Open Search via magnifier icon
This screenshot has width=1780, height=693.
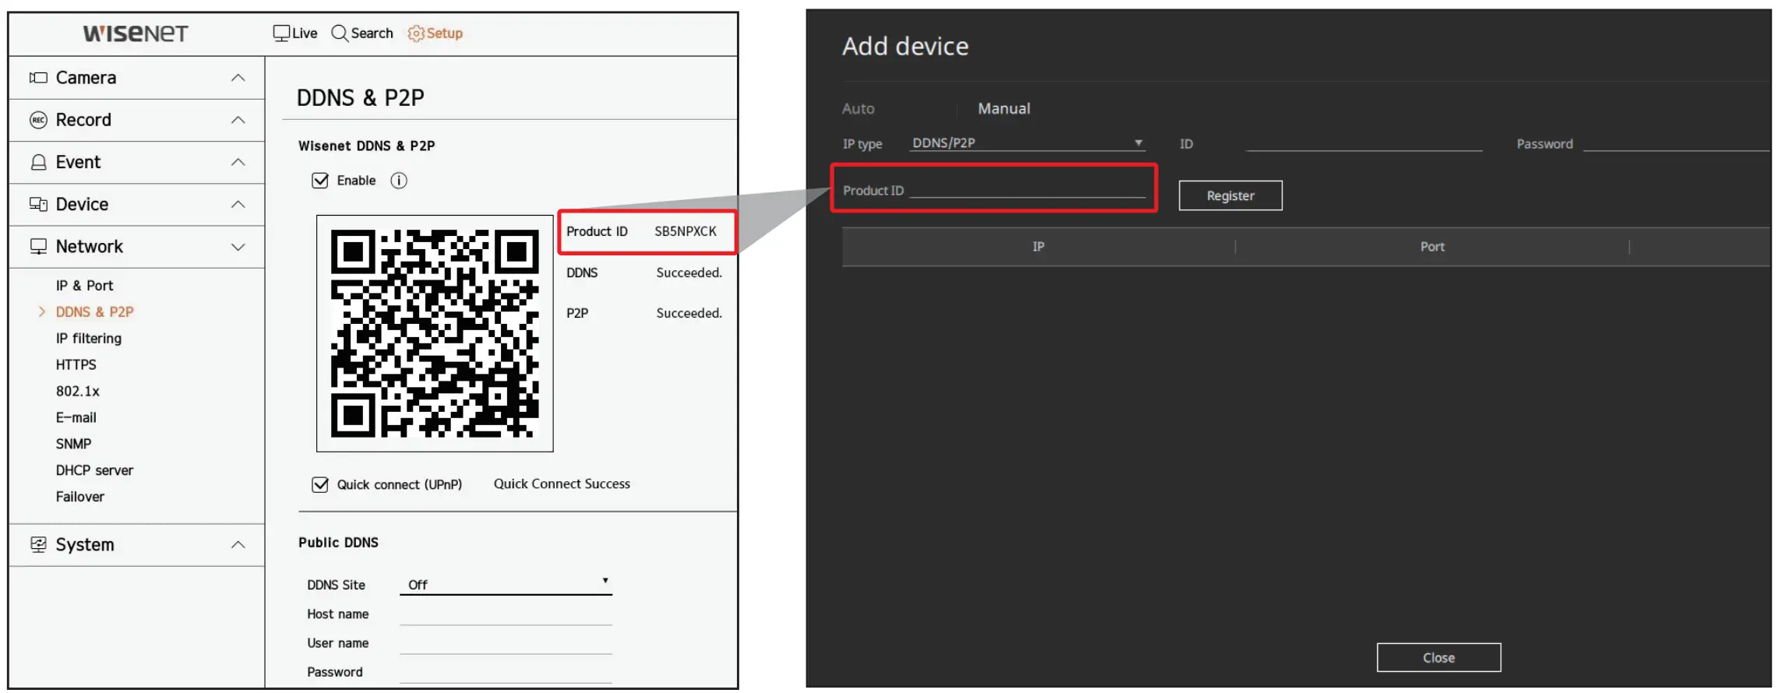point(340,33)
